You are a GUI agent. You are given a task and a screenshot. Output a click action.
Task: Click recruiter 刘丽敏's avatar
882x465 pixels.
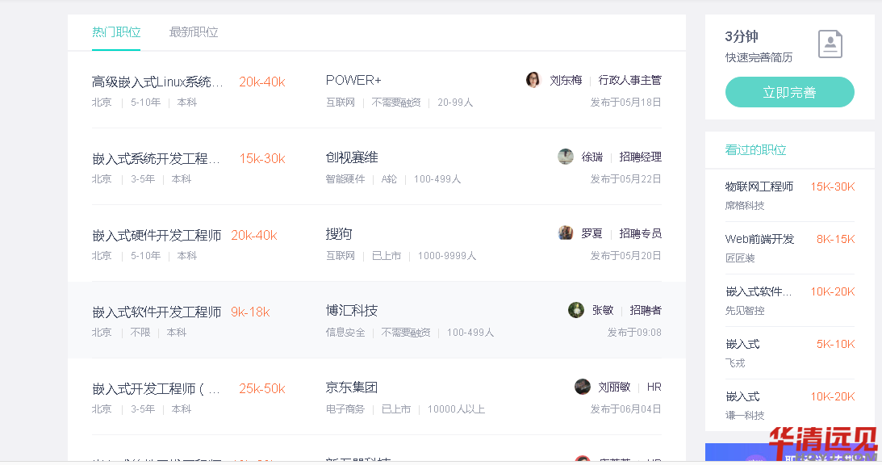[583, 387]
